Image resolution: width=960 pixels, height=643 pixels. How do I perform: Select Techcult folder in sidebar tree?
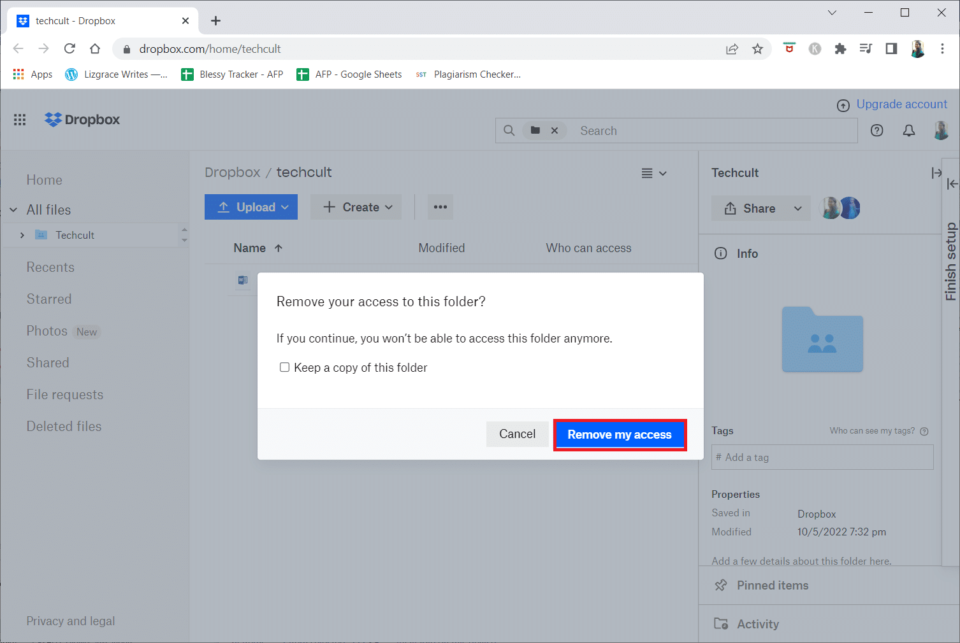pos(75,235)
